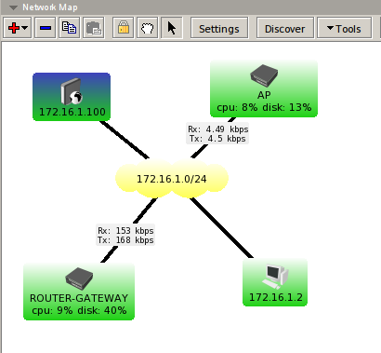Select the 172.16.1.2 computer node
The image size is (381, 353).
coord(275,282)
